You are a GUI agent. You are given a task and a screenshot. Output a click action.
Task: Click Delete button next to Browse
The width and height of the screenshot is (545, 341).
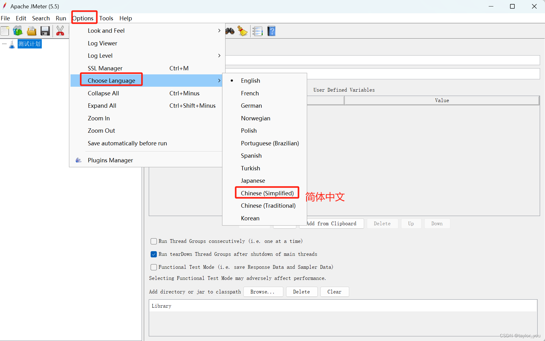pos(301,292)
